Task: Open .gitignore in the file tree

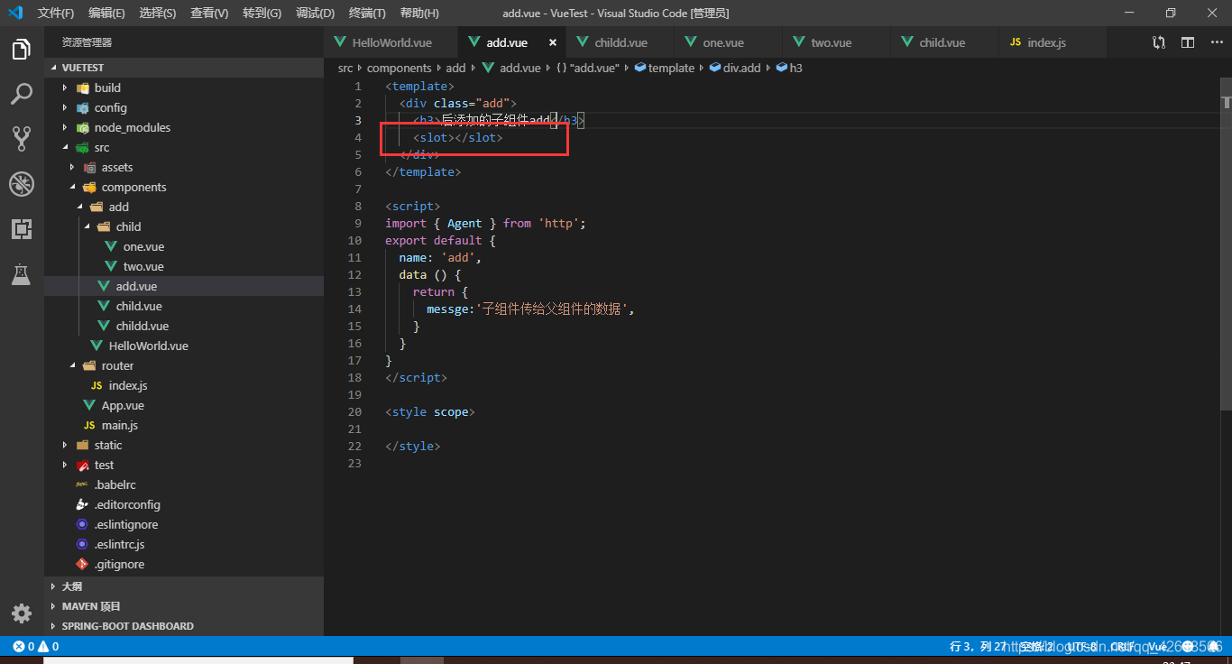Action: click(184, 564)
